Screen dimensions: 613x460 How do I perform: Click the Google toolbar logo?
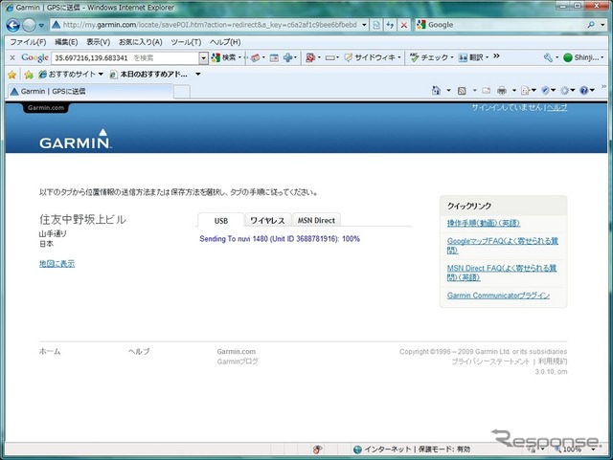(34, 57)
